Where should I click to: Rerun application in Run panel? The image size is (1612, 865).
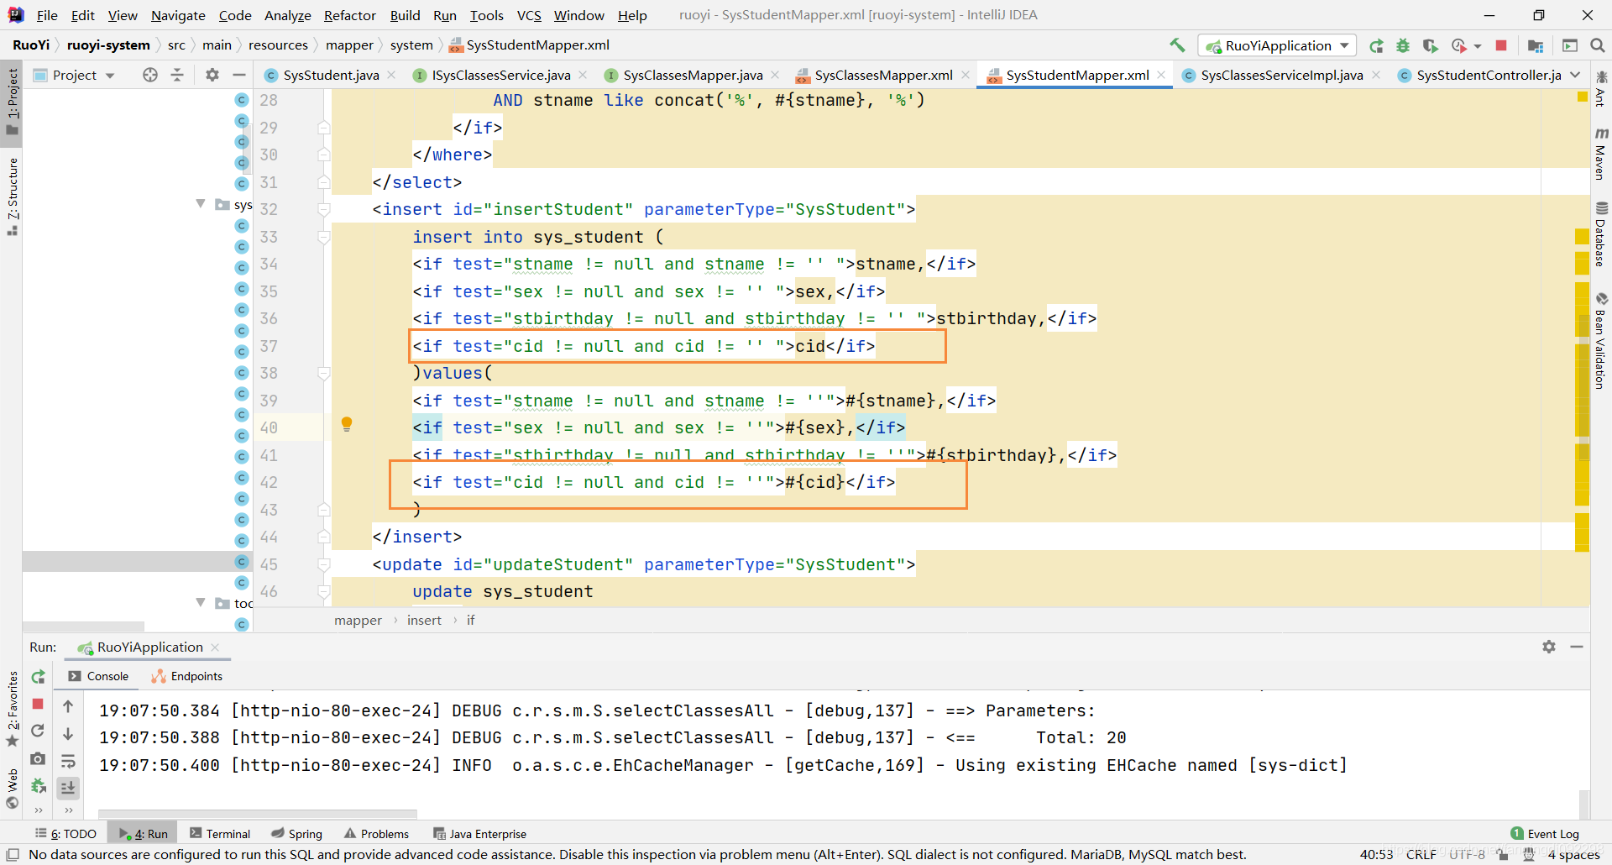pos(38,677)
